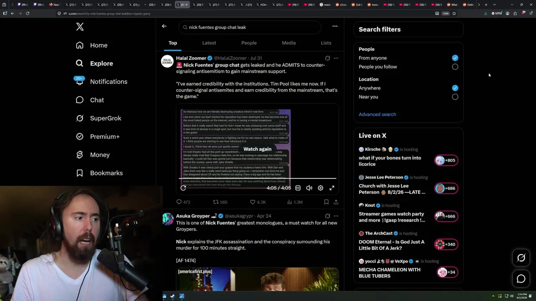
Task: Mute the video with the speaker icon
Action: 309,188
